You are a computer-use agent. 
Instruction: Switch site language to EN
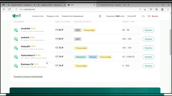[x=143, y=16]
